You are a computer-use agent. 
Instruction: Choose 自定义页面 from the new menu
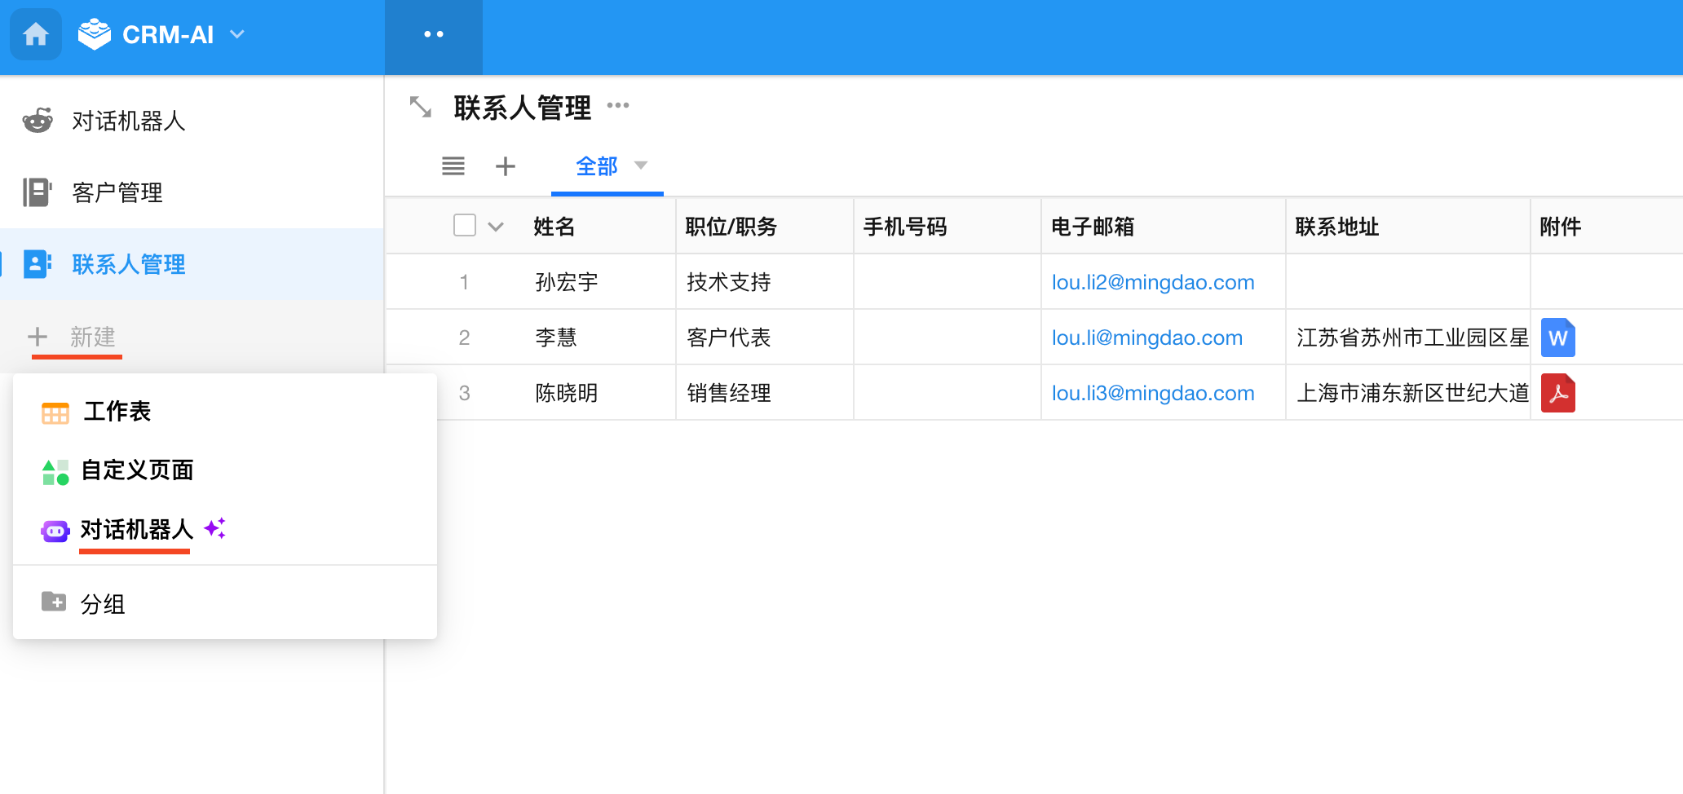[137, 470]
